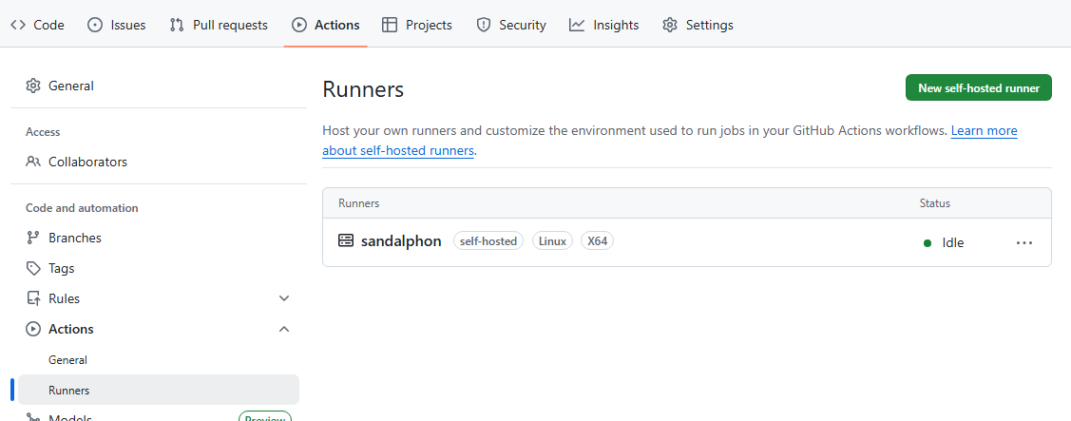
Task: Open the Insights tab
Action: coord(604,25)
